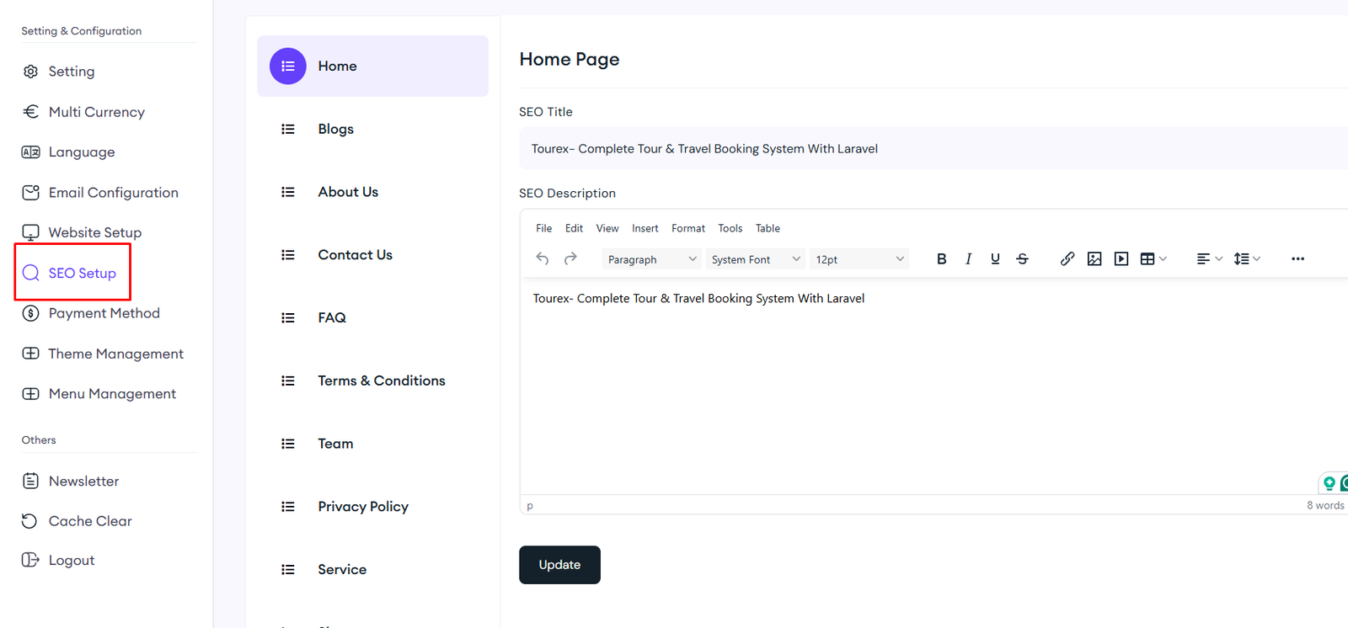Screen dimensions: 1348x628
Task: Open the Insert menu in editor
Action: (645, 228)
